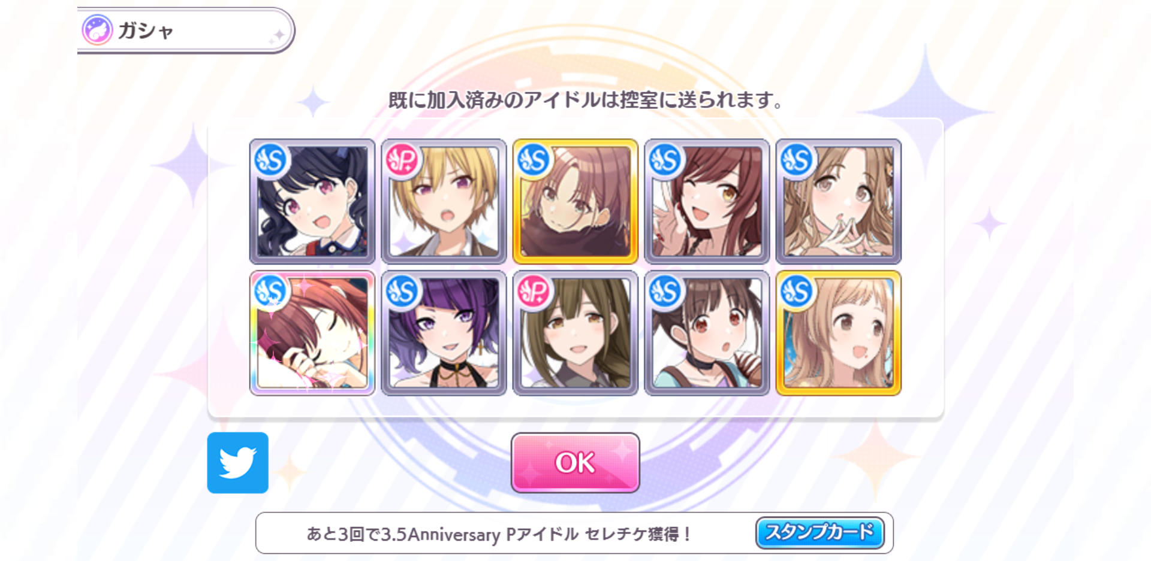
Task: Open the スタンプカード stamp card button
Action: pyautogui.click(x=819, y=532)
